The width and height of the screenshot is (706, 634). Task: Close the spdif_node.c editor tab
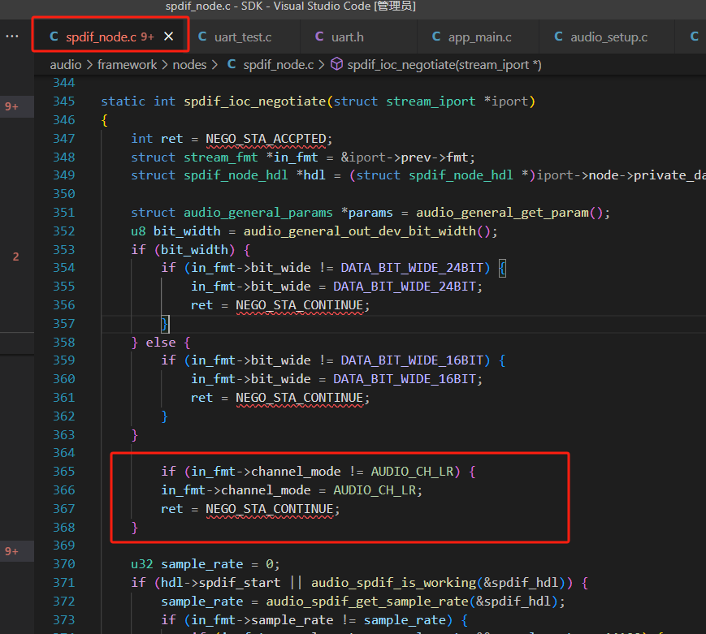tap(168, 37)
